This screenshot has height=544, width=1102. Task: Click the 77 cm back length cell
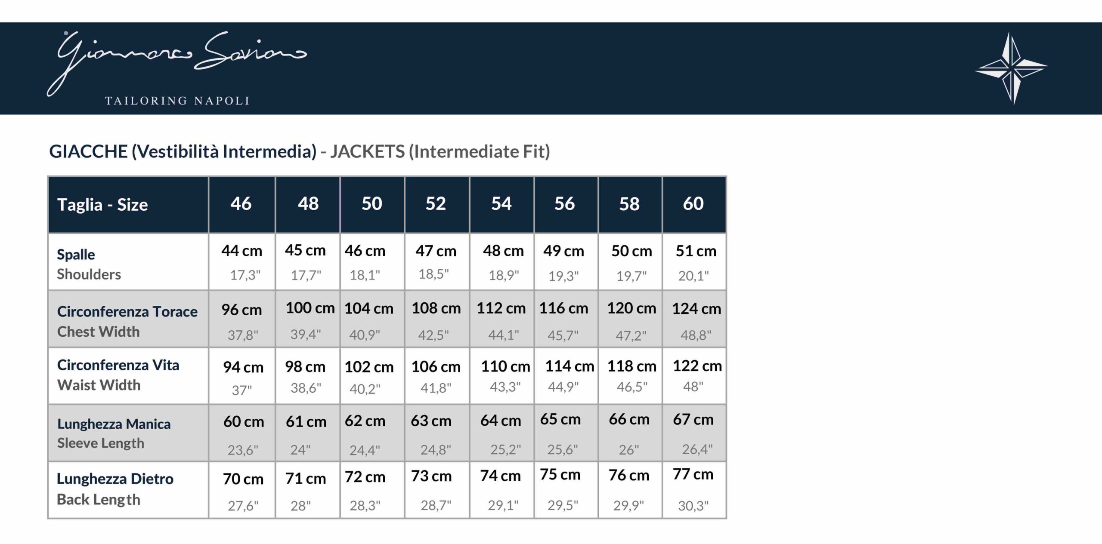pyautogui.click(x=693, y=475)
